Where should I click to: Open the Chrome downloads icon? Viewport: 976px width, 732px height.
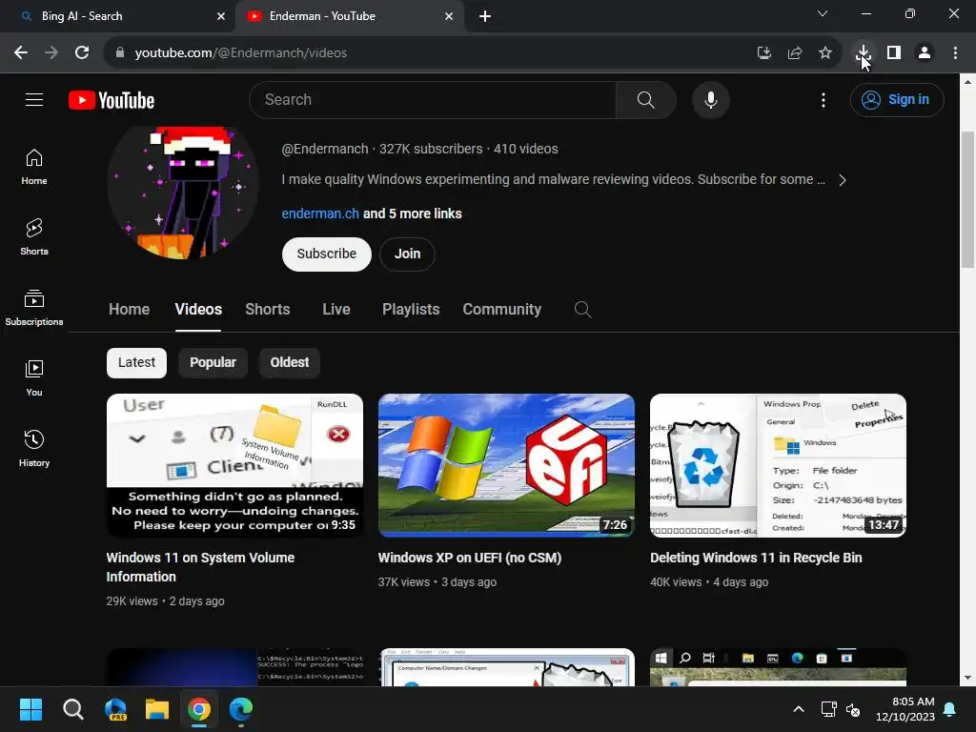pyautogui.click(x=864, y=52)
